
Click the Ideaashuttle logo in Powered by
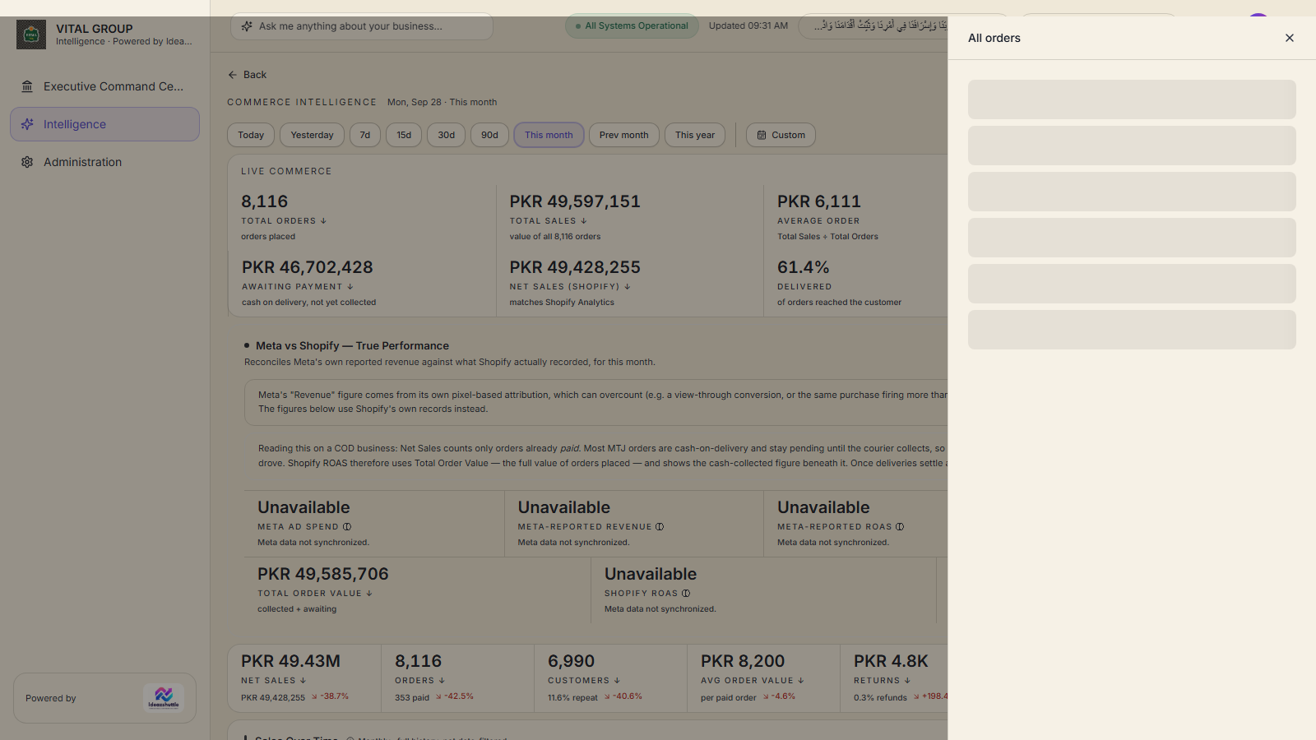tap(163, 698)
